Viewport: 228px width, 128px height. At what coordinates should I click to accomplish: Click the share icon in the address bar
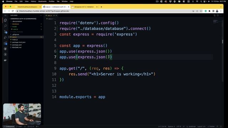point(197,11)
